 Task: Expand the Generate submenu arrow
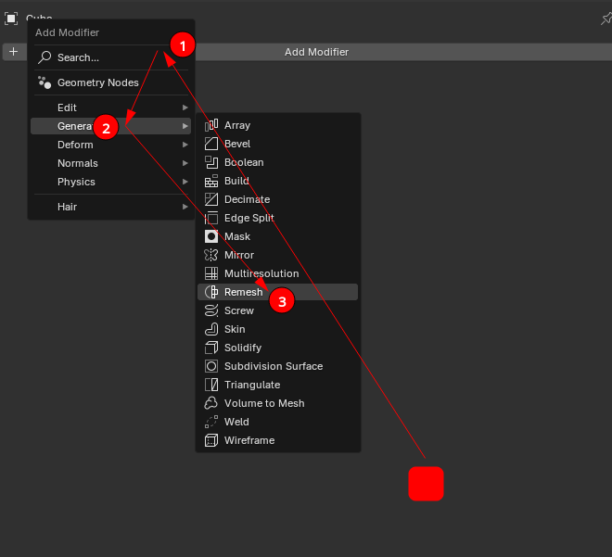(x=185, y=126)
